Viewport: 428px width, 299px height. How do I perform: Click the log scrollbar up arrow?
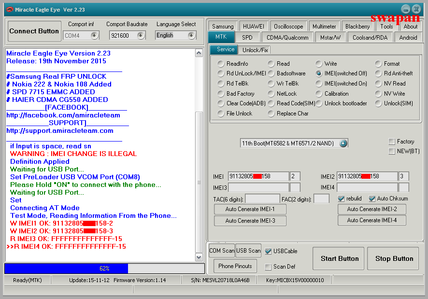pos(199,53)
